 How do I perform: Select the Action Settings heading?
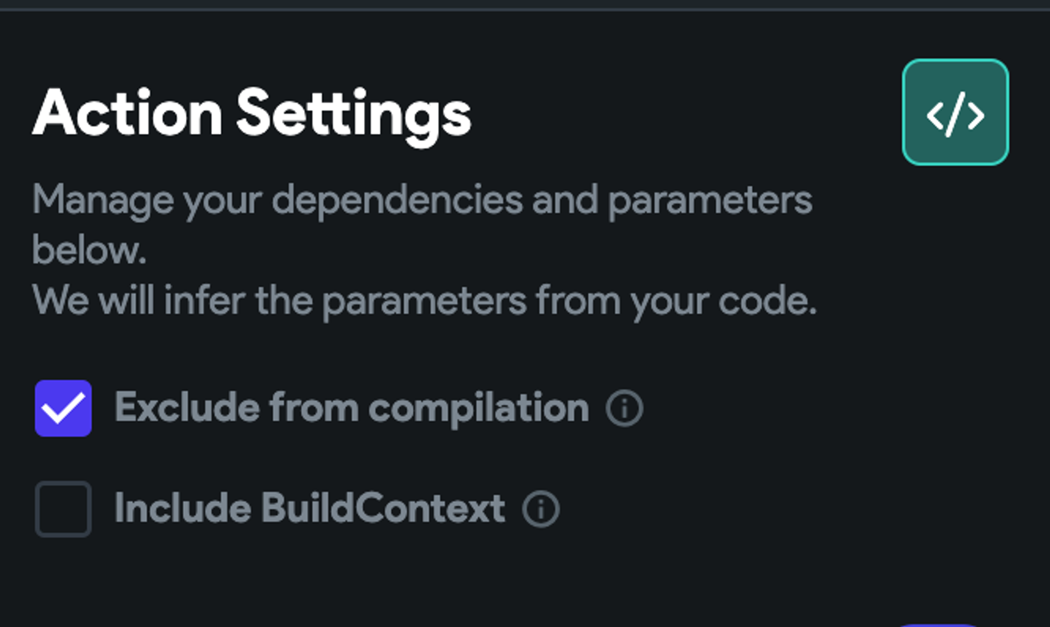[x=252, y=114]
